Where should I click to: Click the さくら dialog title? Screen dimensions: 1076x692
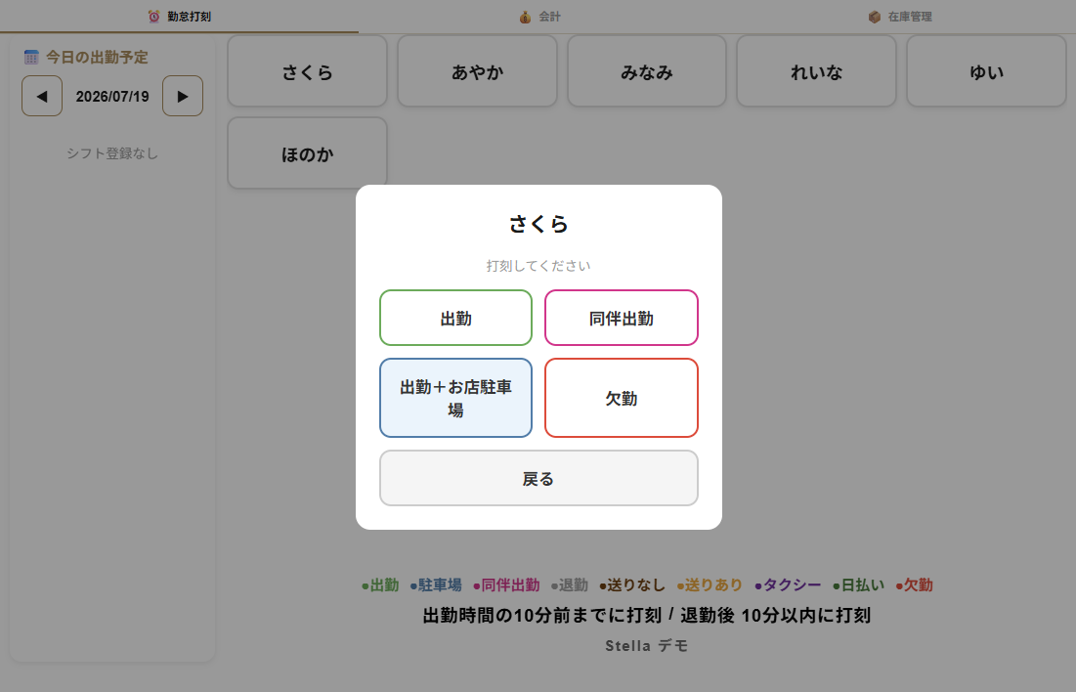coord(538,224)
